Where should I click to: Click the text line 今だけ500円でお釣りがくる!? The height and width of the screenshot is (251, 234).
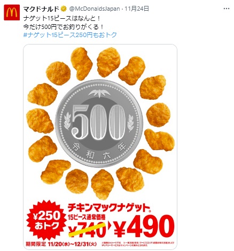click(x=64, y=27)
